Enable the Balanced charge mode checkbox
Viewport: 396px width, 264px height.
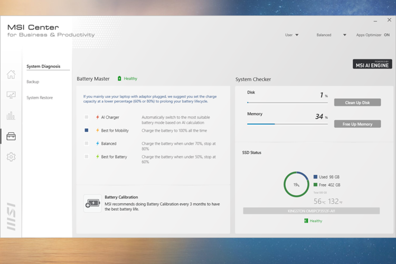[x=87, y=144]
